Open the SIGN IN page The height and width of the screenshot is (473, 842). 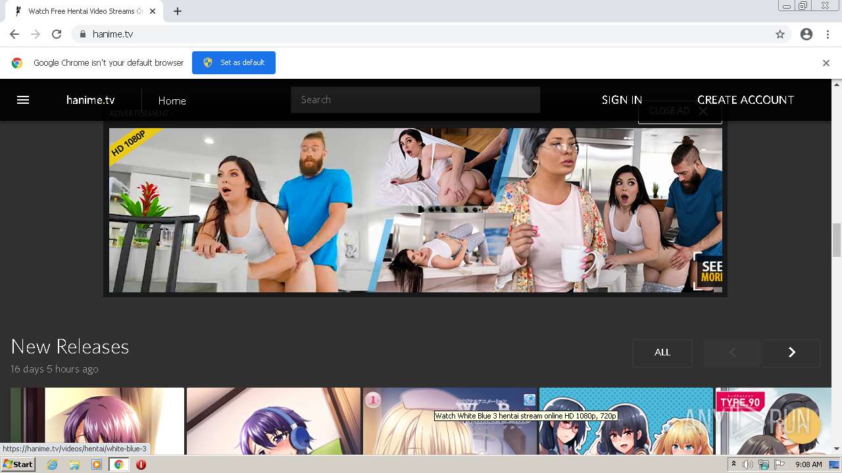[622, 100]
